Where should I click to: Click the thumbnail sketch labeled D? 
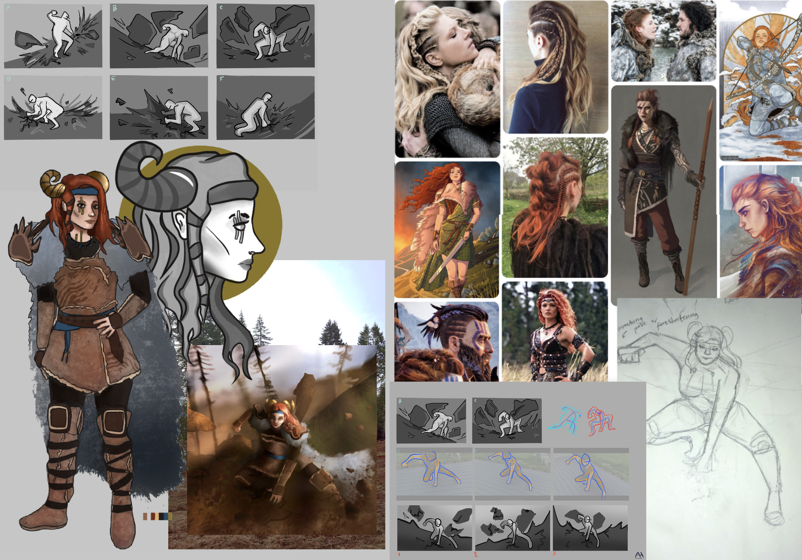[53, 107]
